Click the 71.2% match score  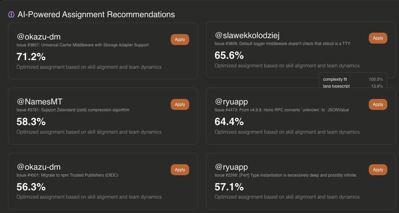(31, 56)
